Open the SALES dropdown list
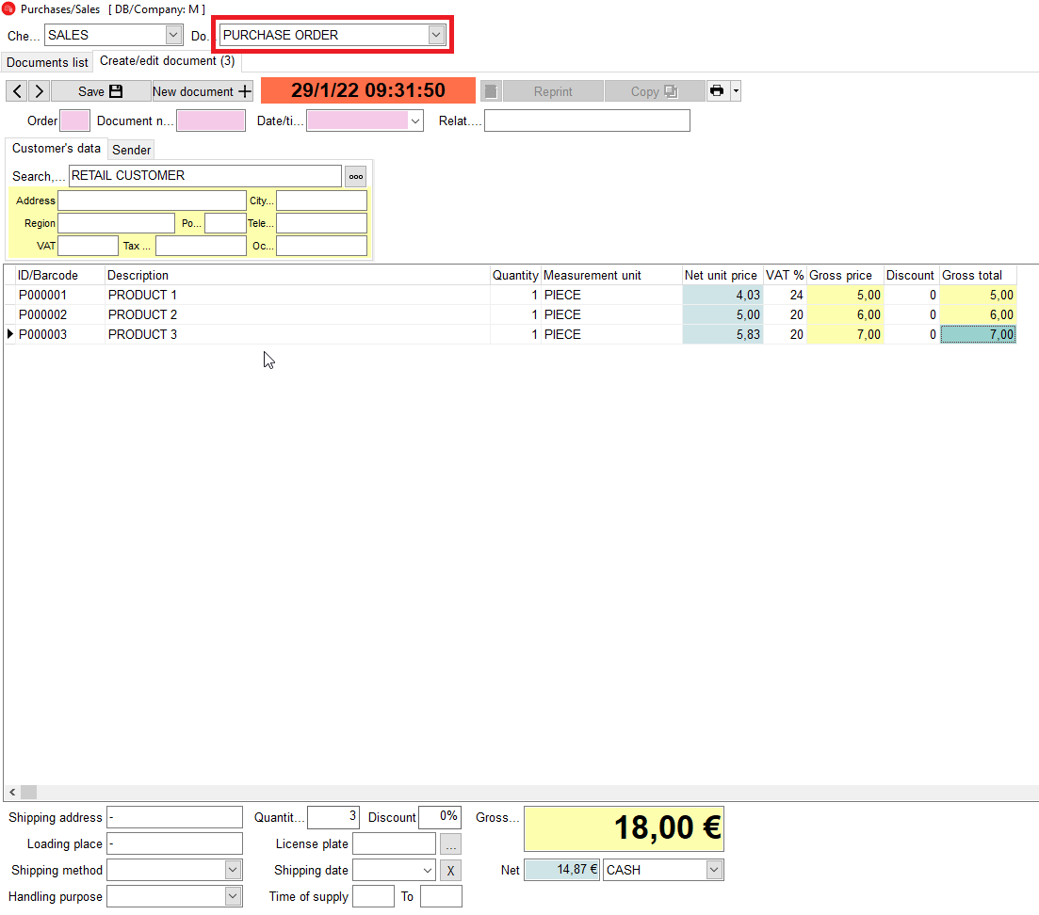The width and height of the screenshot is (1039, 915). coord(173,35)
